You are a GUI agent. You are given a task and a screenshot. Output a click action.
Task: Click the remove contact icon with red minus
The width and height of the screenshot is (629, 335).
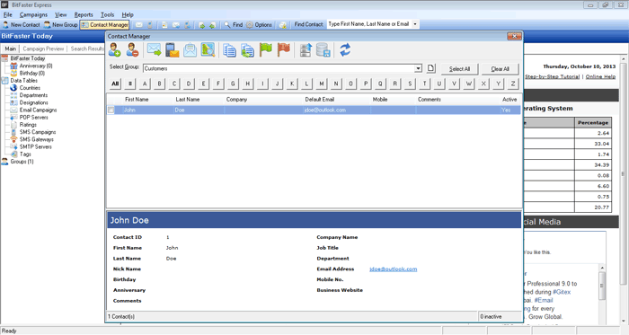(132, 50)
